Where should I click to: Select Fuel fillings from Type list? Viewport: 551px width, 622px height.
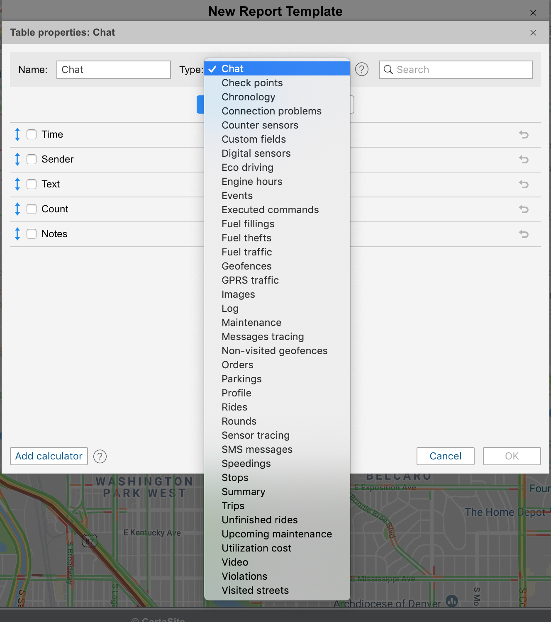tap(248, 224)
